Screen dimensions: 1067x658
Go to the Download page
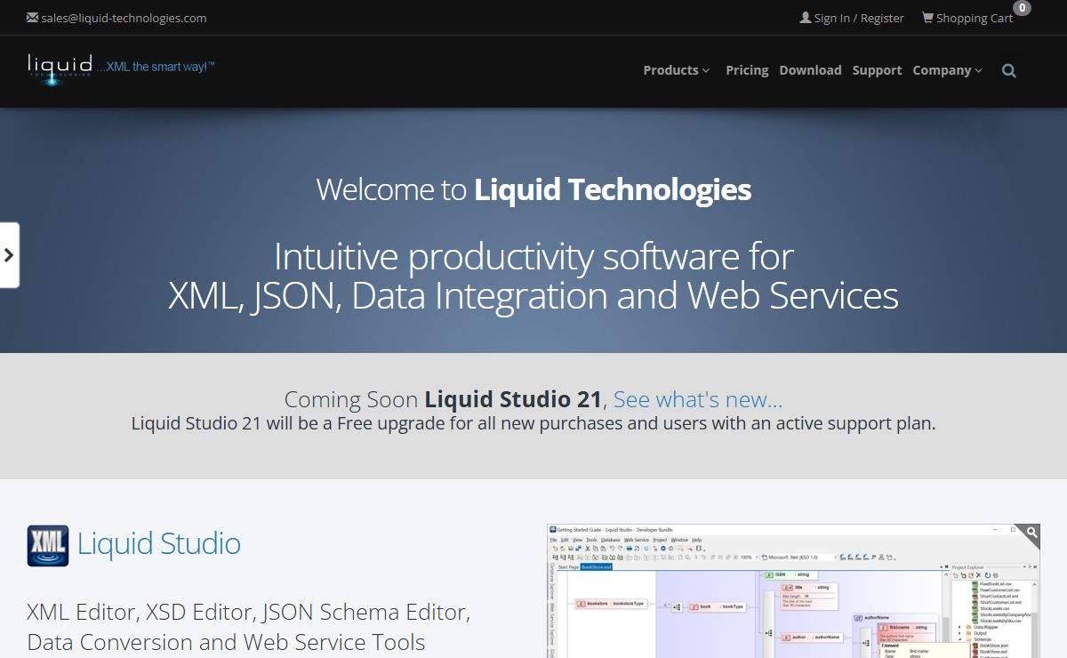click(x=810, y=70)
